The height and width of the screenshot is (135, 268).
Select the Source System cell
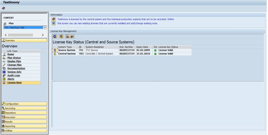(x=68, y=50)
